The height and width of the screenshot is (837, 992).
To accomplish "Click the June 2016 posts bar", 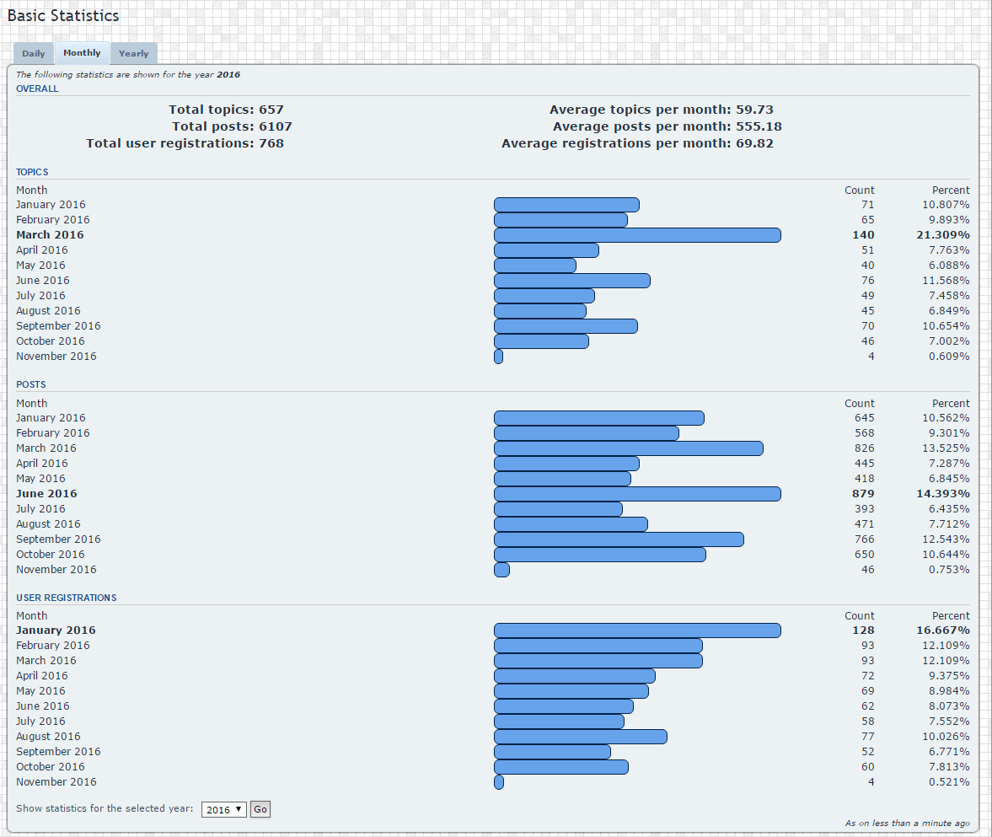I will (x=637, y=493).
